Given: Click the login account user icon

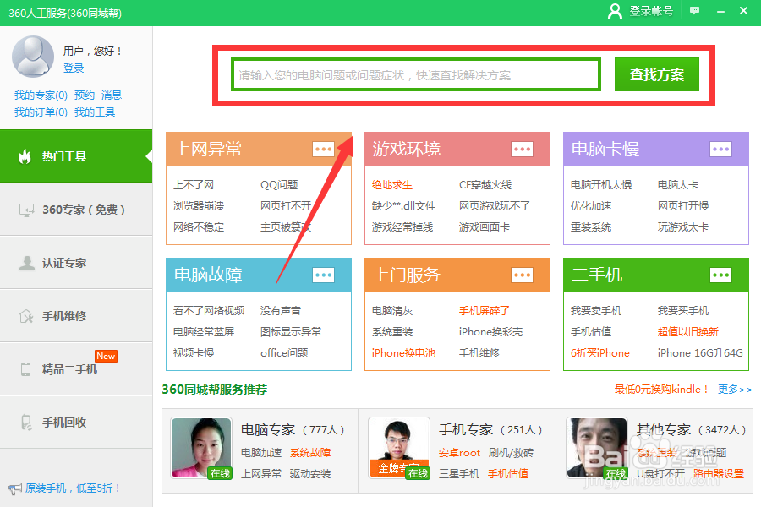Looking at the screenshot, I should 615,11.
